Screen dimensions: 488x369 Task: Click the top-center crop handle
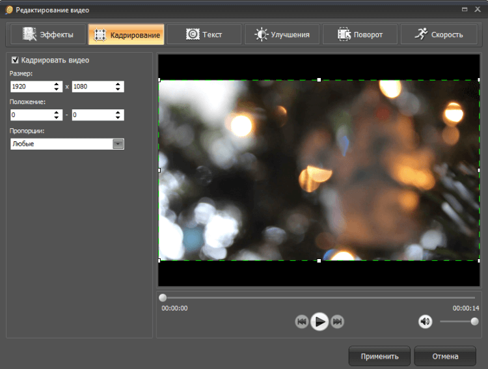[x=319, y=80]
